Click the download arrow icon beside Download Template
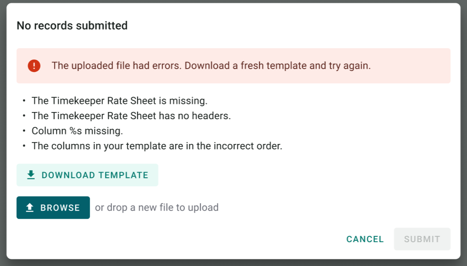 coord(31,175)
